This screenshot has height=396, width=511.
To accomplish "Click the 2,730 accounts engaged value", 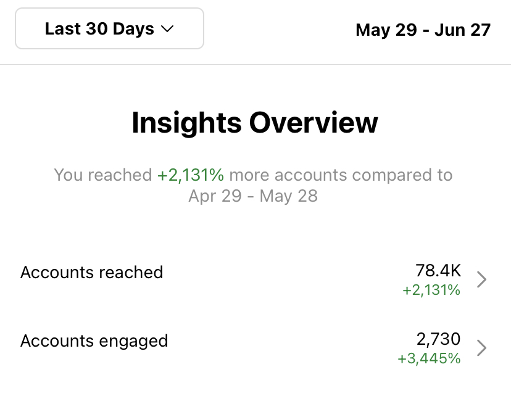I will pos(438,339).
